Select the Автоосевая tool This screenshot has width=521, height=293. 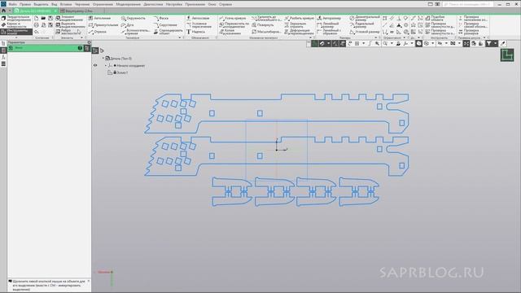pyautogui.click(x=198, y=18)
